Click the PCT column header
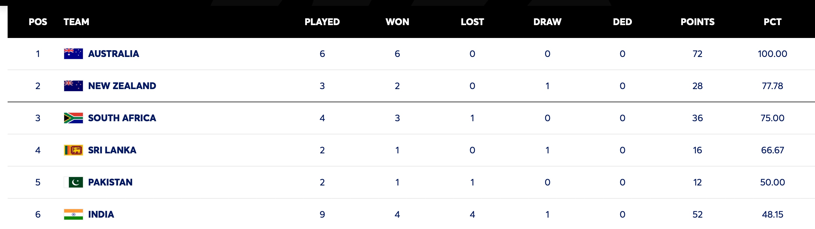Screen dimensions: 815x229 tap(773, 22)
